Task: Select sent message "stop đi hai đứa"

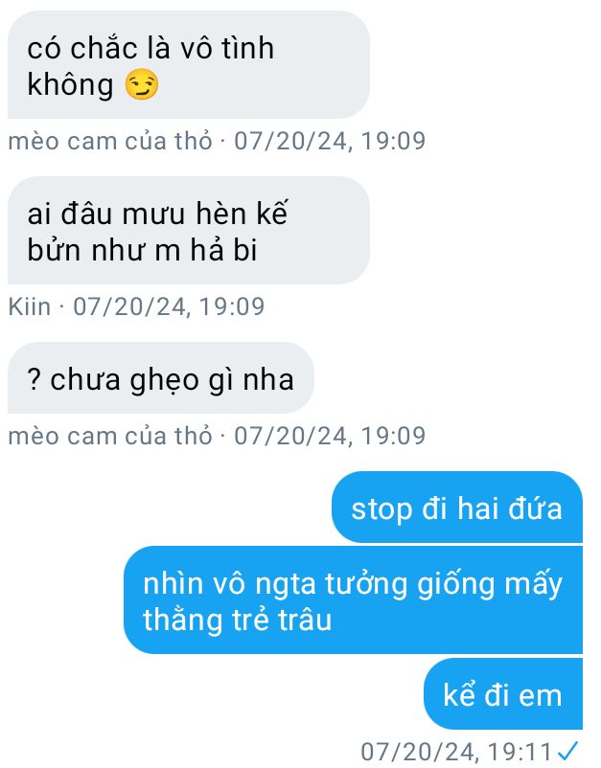Action: [x=457, y=508]
